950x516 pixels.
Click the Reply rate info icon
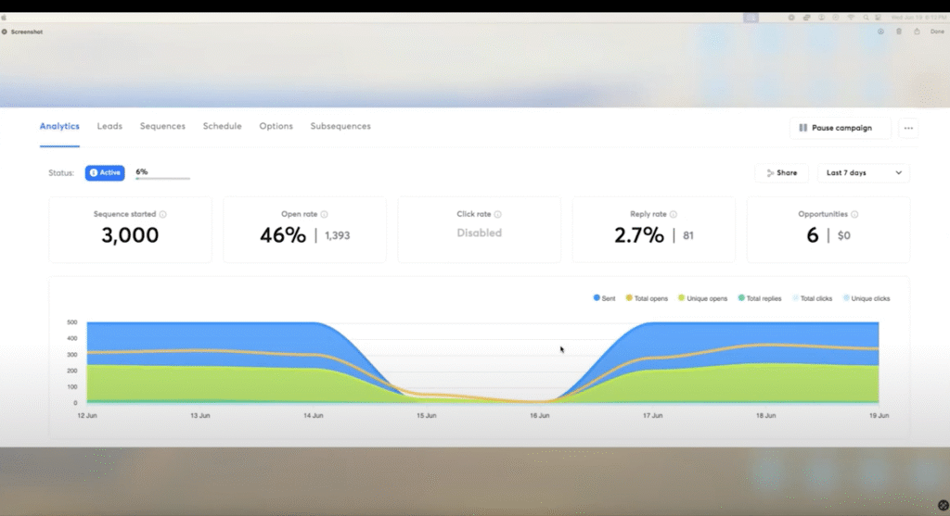(674, 214)
